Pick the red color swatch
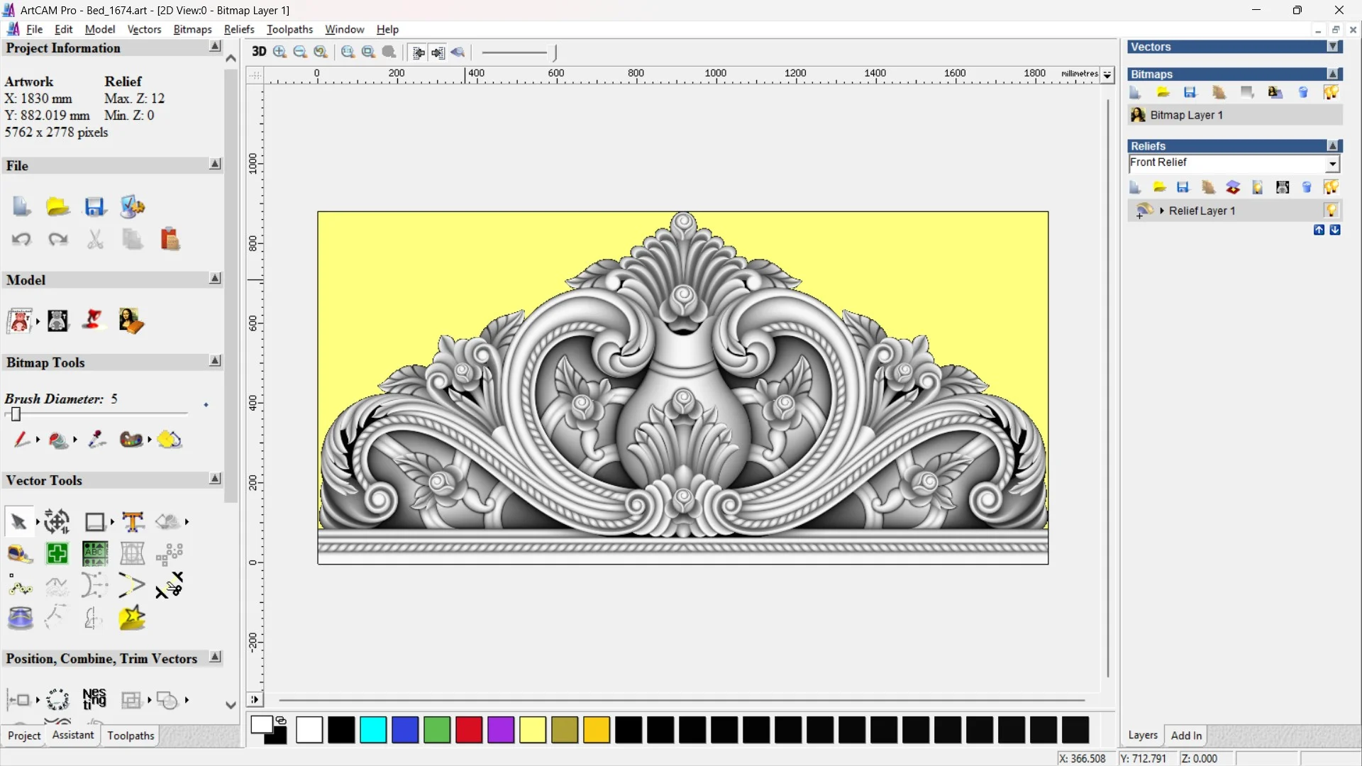This screenshot has height=766, width=1362. click(469, 730)
